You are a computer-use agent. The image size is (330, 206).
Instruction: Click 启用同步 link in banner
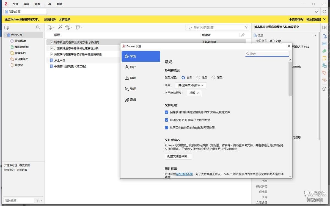pyautogui.click(x=50, y=20)
